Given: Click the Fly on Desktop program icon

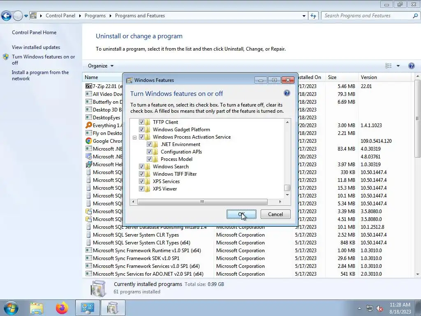Looking at the screenshot, I should [89, 133].
